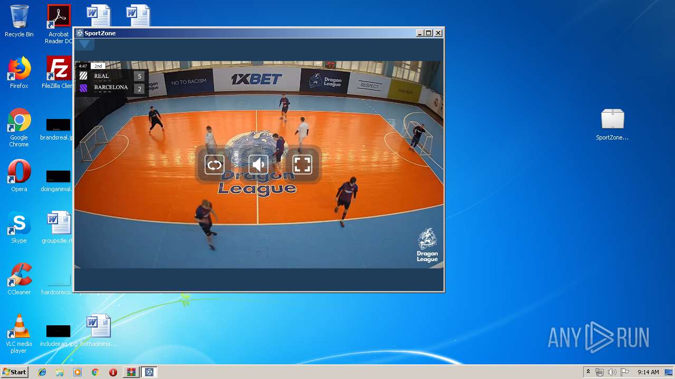Open FileZilla Client shortcut
675x379 pixels.
59,73
